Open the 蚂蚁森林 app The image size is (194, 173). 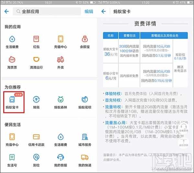[61, 103]
